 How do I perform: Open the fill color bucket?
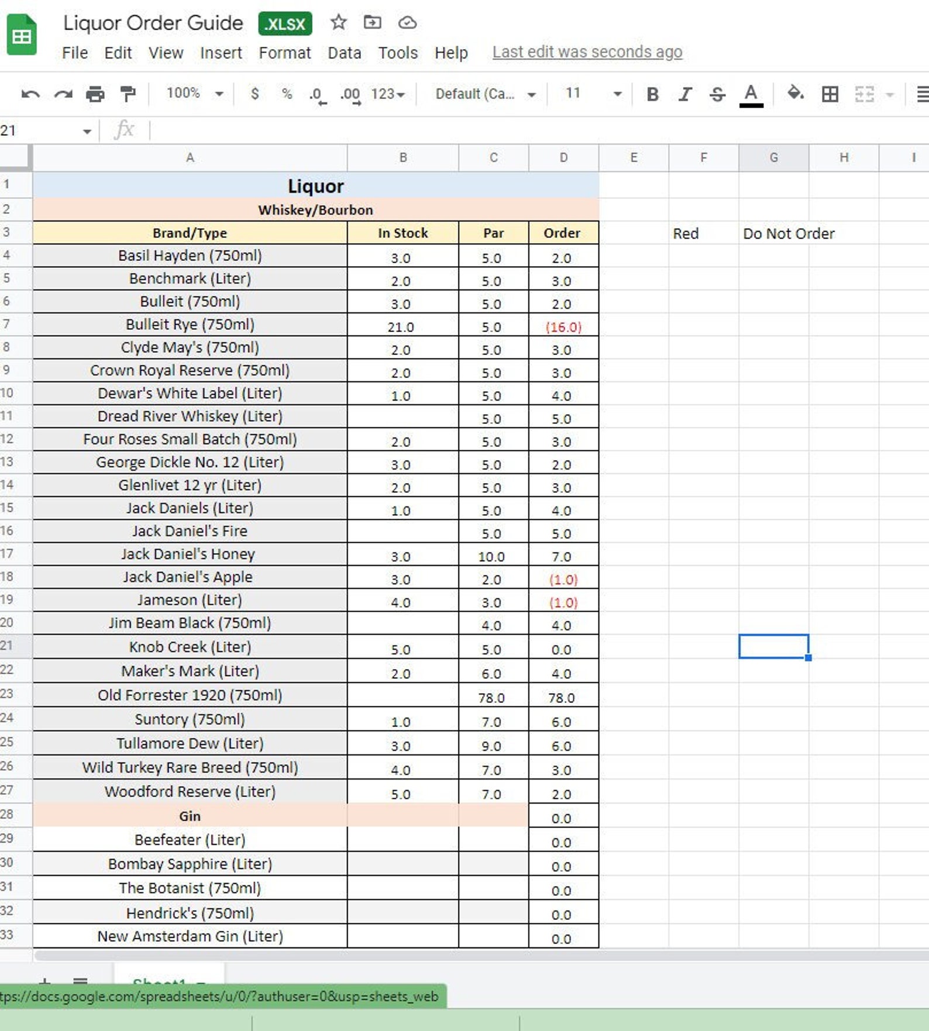tap(795, 94)
